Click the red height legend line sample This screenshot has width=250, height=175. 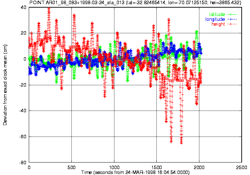(232, 24)
